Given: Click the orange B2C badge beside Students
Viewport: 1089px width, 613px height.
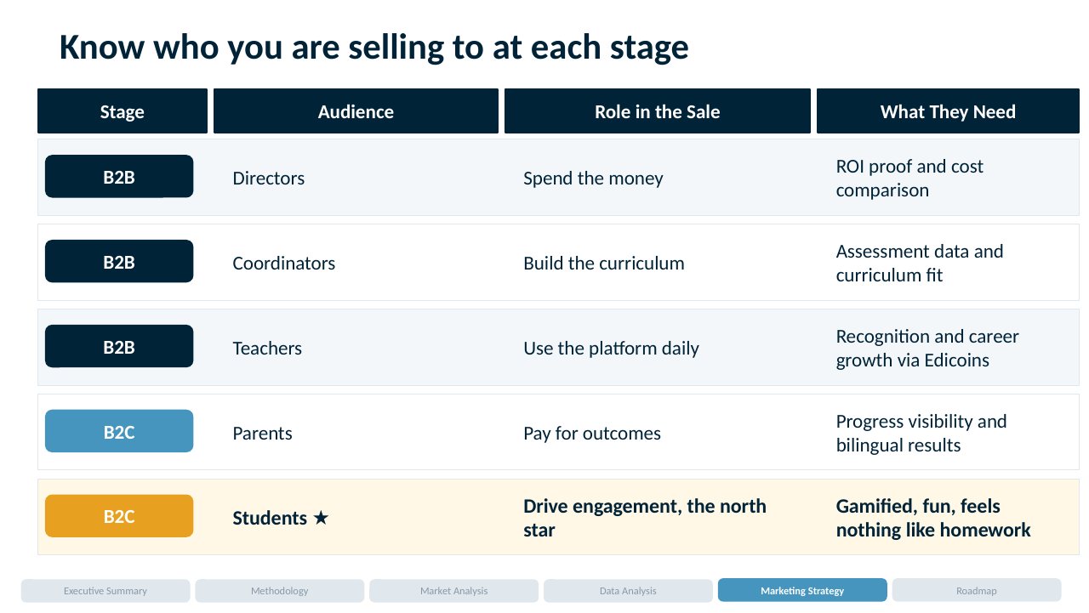Looking at the screenshot, I should (x=119, y=517).
